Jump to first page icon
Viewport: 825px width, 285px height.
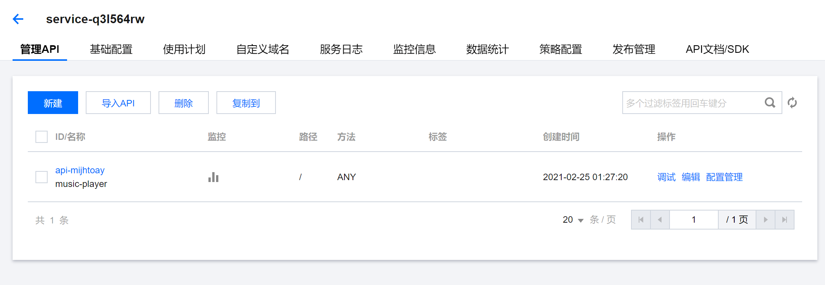(x=641, y=220)
